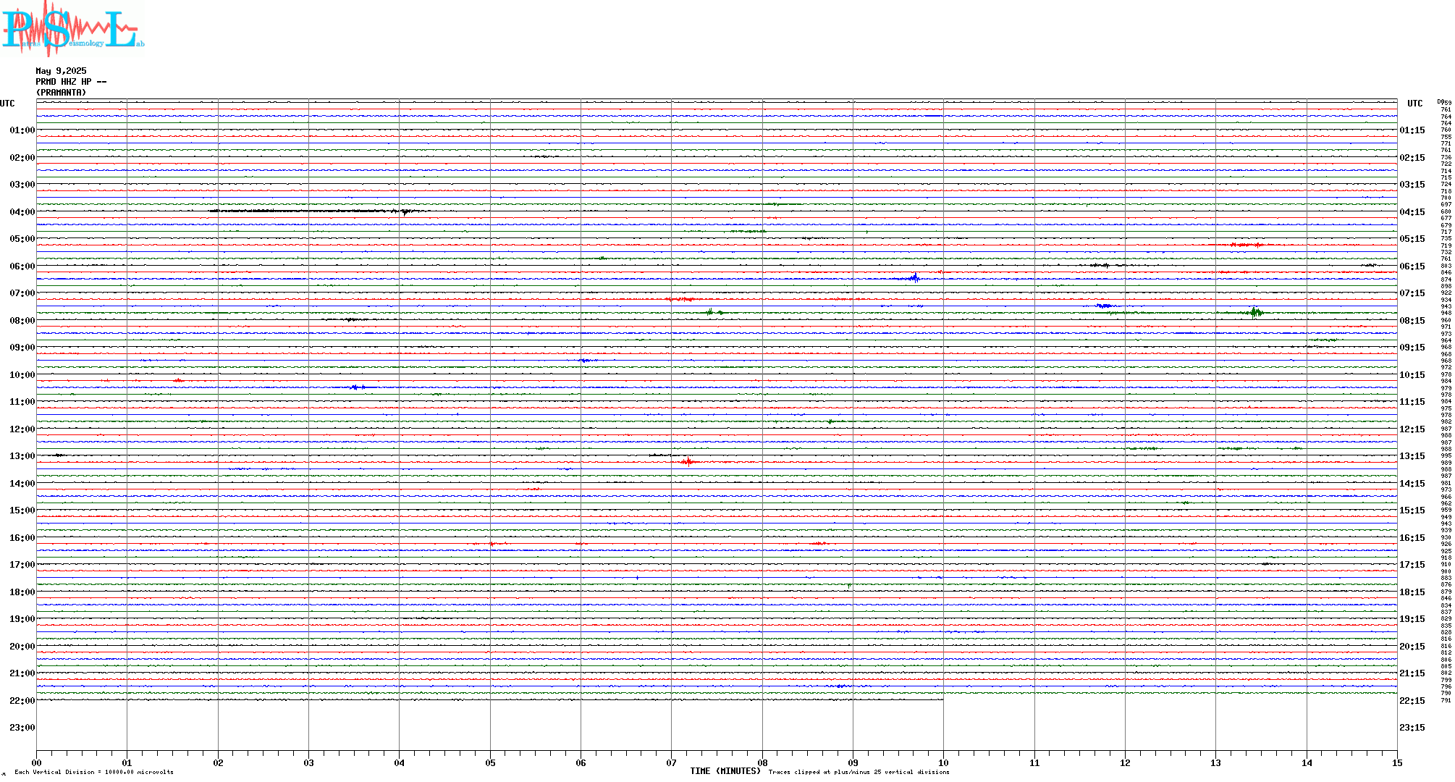Click the 10:00 hour label
The image size is (1455, 782).
[x=22, y=375]
